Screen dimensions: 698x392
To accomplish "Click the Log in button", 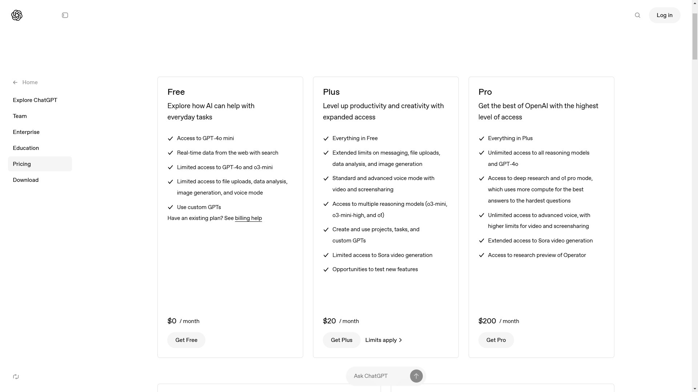I will click(x=665, y=15).
